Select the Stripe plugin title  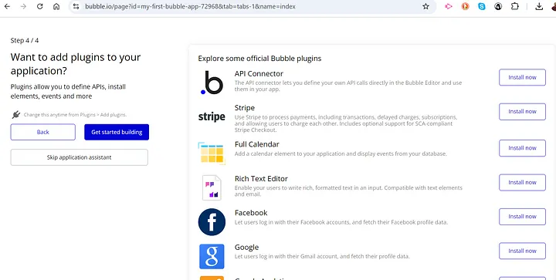pos(245,108)
